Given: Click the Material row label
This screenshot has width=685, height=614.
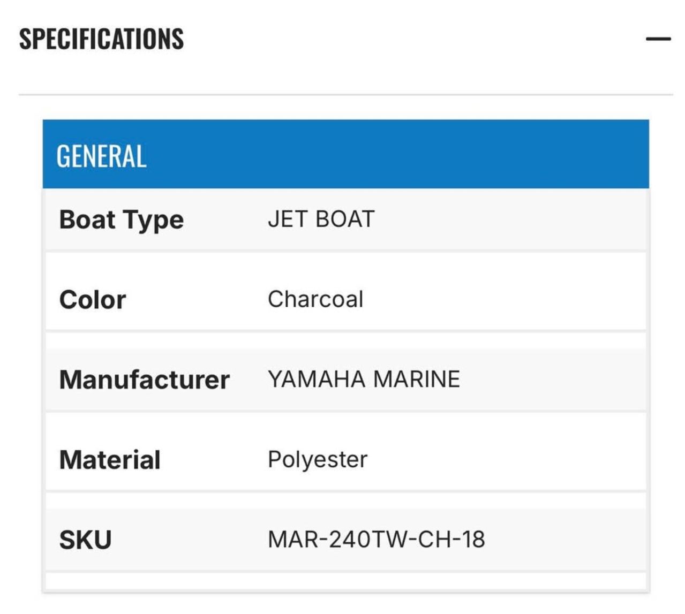Looking at the screenshot, I should pos(110,460).
